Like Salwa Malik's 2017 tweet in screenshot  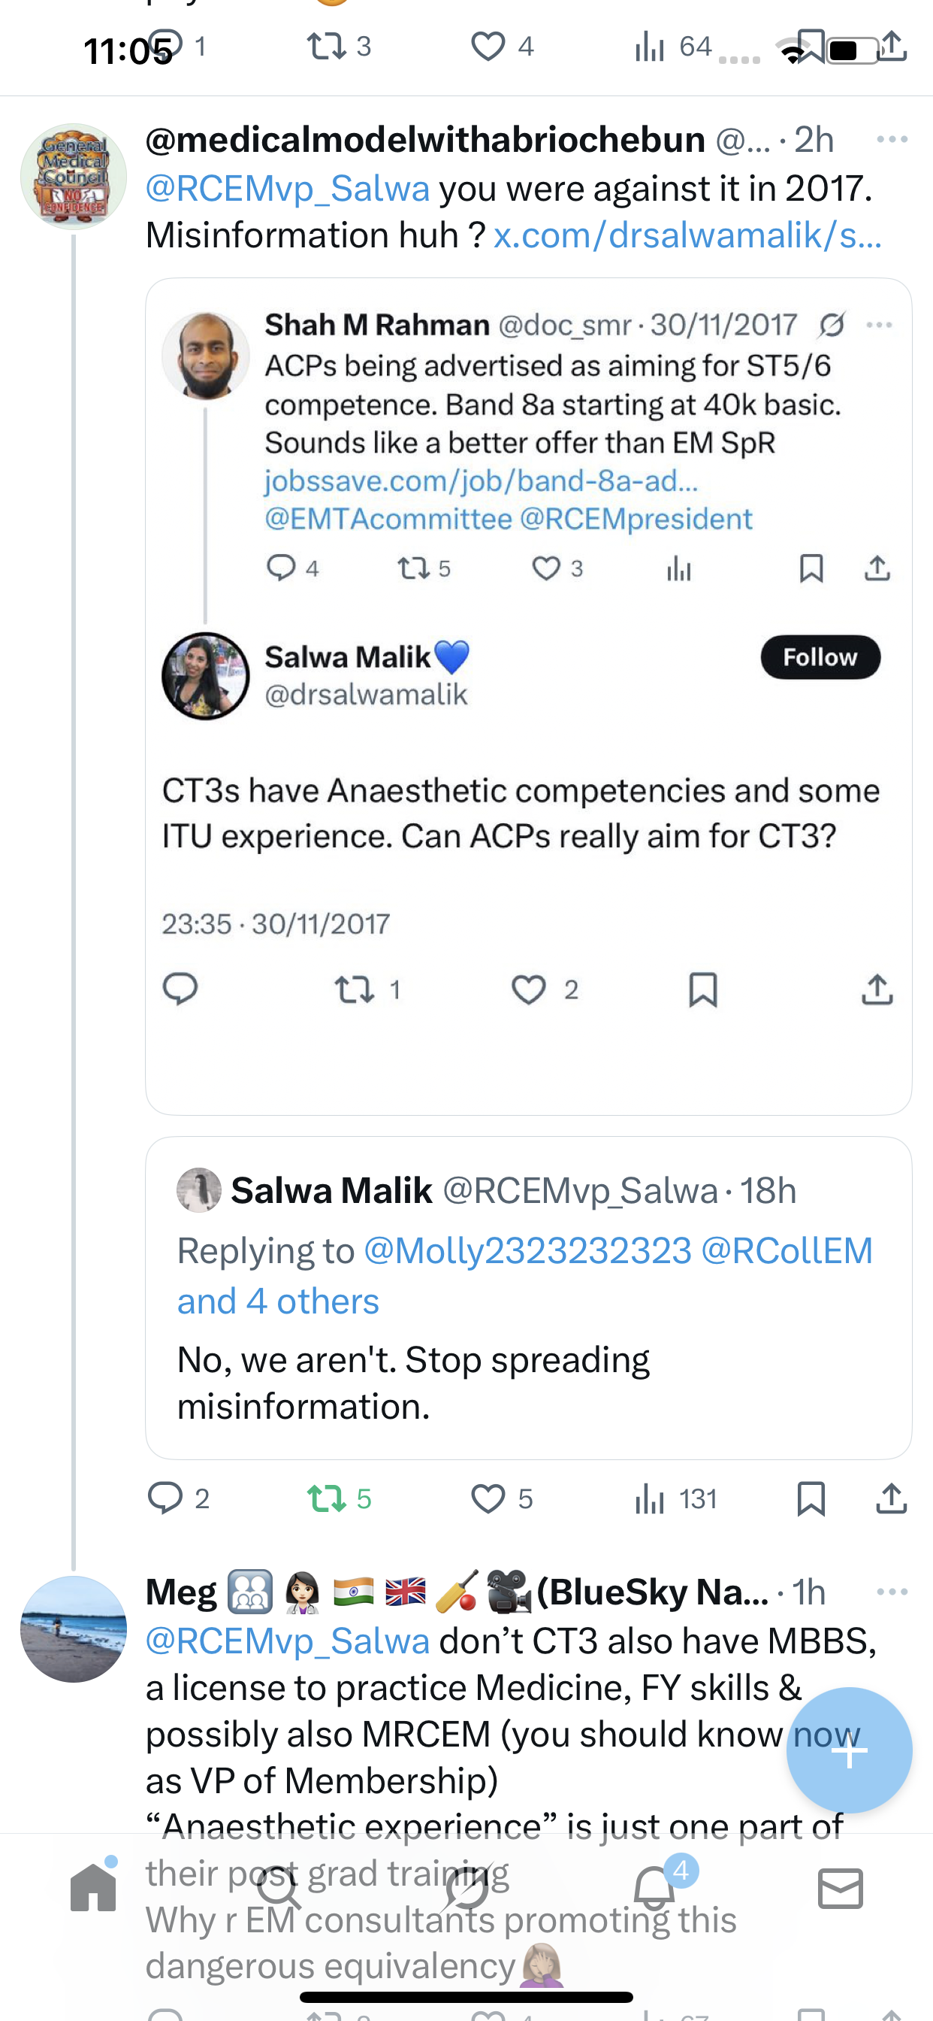(x=528, y=989)
